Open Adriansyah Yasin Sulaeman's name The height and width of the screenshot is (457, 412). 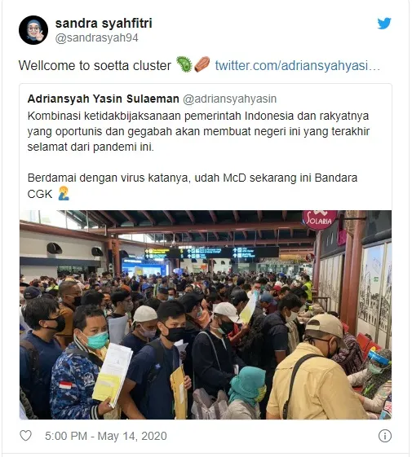[104, 99]
